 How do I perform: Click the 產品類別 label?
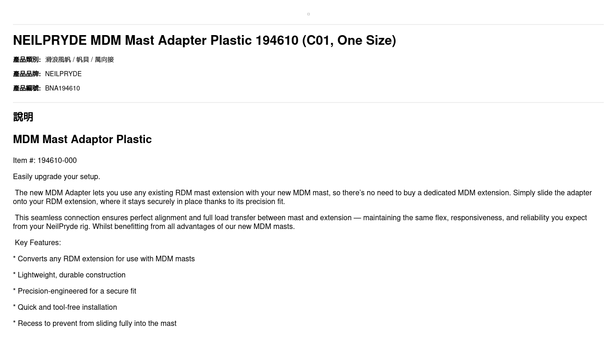pos(27,60)
